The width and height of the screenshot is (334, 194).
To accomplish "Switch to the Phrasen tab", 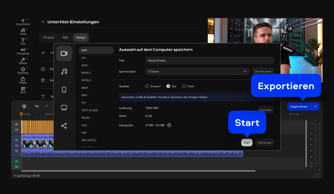I will click(48, 38).
